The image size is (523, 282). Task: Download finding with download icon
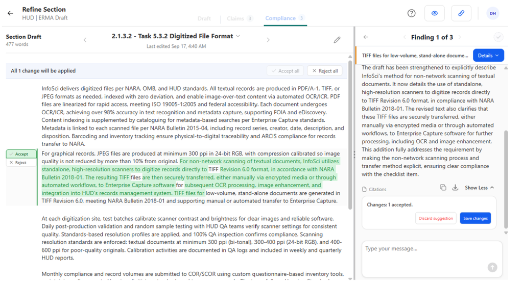pos(455,188)
